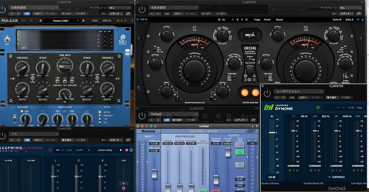This screenshot has height=192, width=369.
Task: Toggle the SPL Iron 100% power icon
Action: point(138,20)
